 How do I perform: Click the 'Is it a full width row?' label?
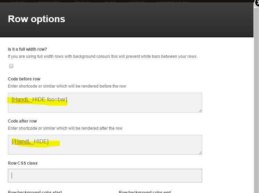pyautogui.click(x=27, y=49)
